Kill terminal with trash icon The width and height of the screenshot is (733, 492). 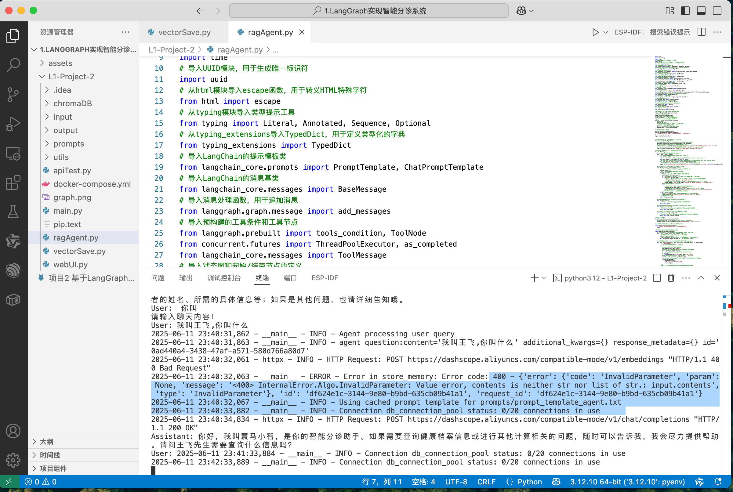click(671, 278)
